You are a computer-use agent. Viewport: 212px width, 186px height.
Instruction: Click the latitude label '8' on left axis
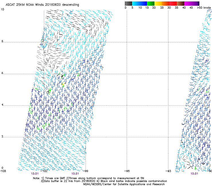(2, 41)
